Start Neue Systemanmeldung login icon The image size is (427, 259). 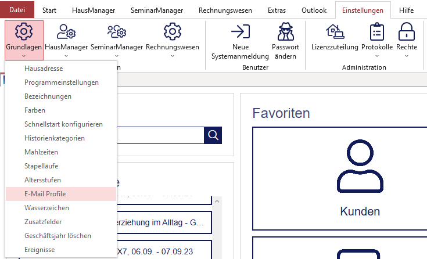pos(240,31)
